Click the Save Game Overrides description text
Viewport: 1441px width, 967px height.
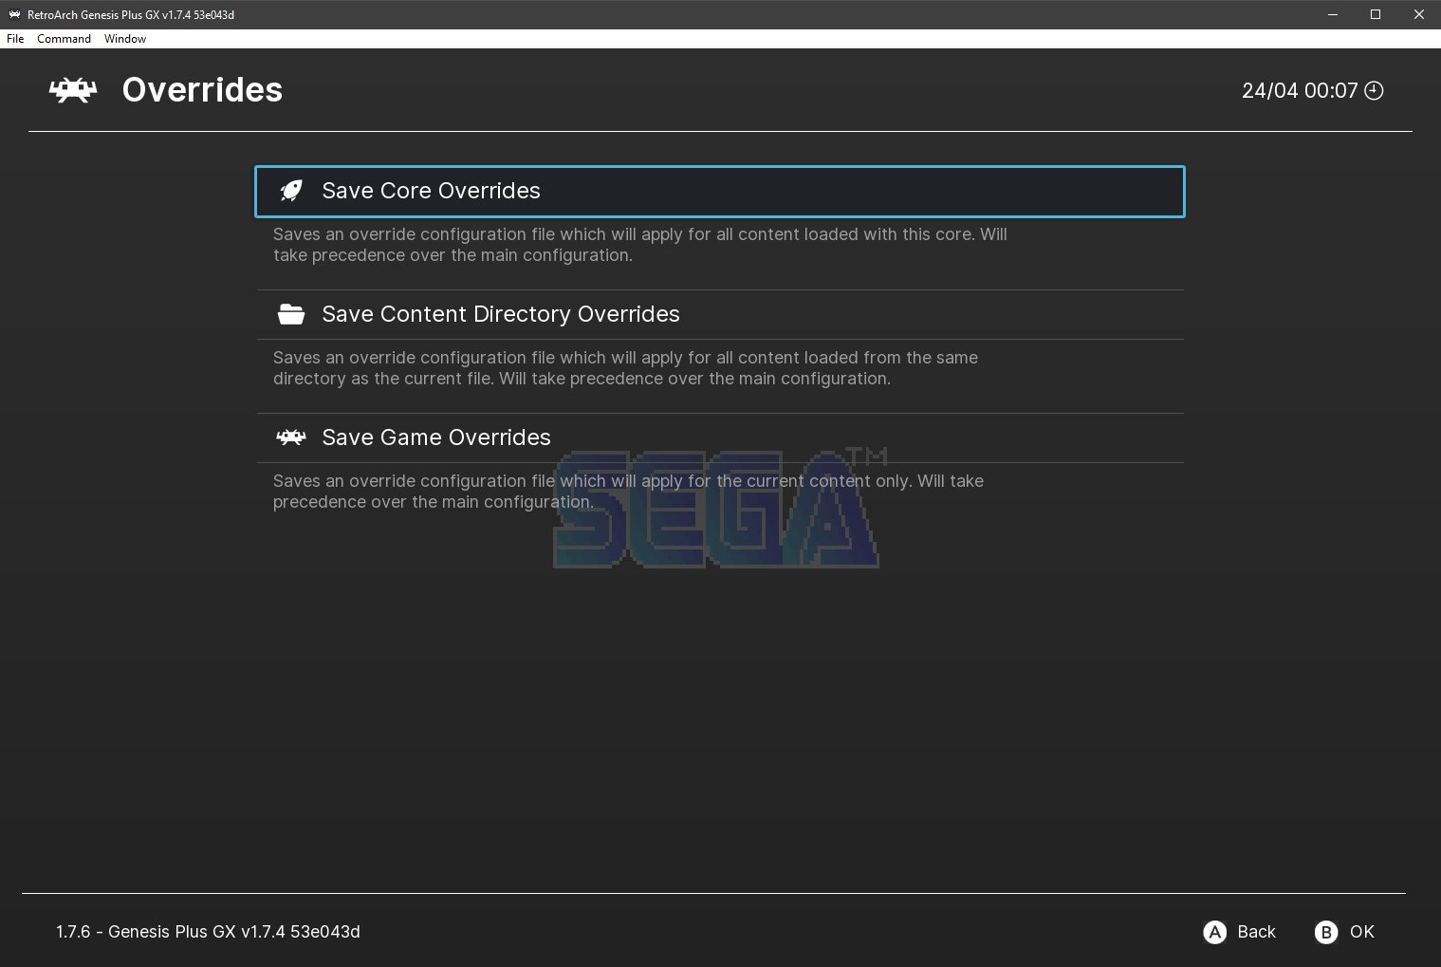628,492
